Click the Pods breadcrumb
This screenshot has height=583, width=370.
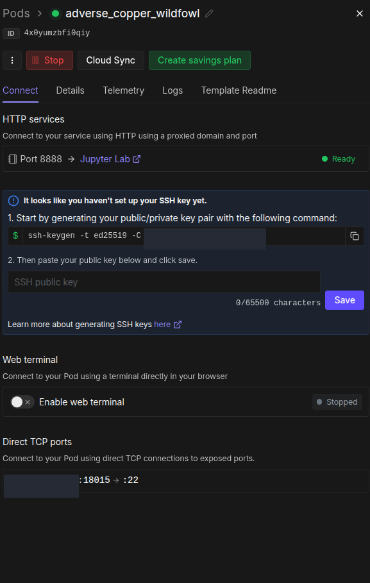tap(16, 13)
